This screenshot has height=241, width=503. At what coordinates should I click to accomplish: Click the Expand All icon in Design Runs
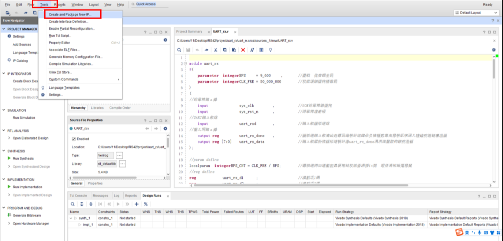pyautogui.click(x=91, y=204)
